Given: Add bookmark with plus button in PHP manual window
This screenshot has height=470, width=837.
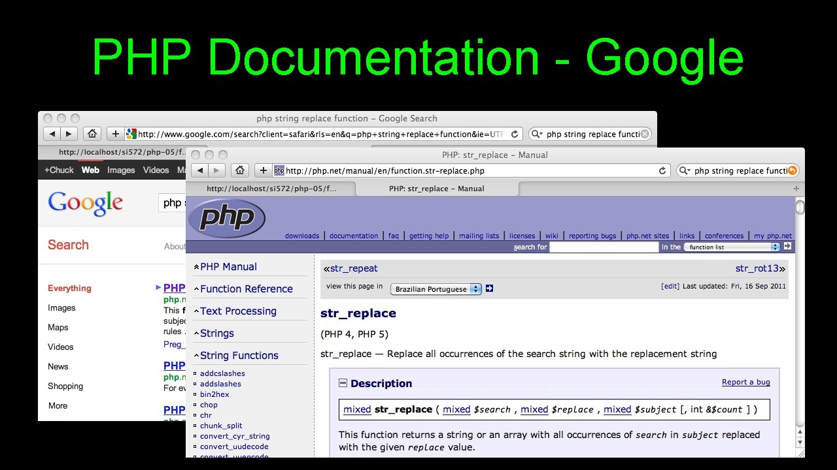Looking at the screenshot, I should 264,170.
